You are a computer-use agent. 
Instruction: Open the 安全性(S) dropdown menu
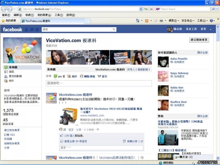point(188,21)
